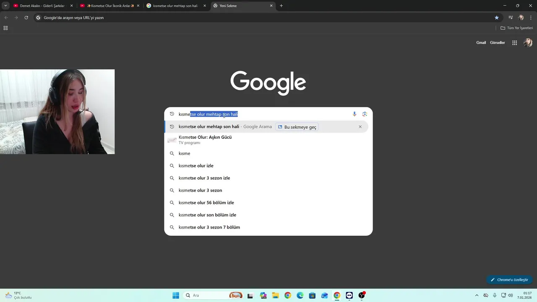
Task: Bookmark this page with the star icon
Action: click(x=497, y=18)
